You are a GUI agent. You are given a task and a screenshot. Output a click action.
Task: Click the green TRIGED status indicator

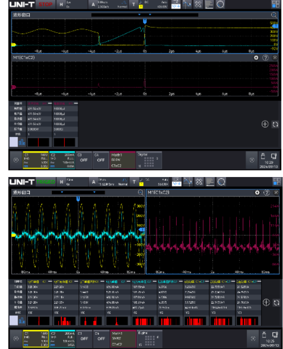(46, 182)
